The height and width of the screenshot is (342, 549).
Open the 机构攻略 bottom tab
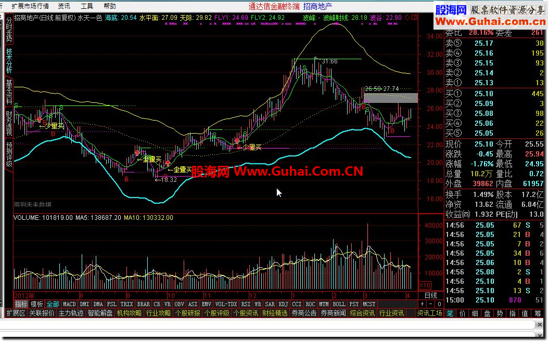pos(129,313)
